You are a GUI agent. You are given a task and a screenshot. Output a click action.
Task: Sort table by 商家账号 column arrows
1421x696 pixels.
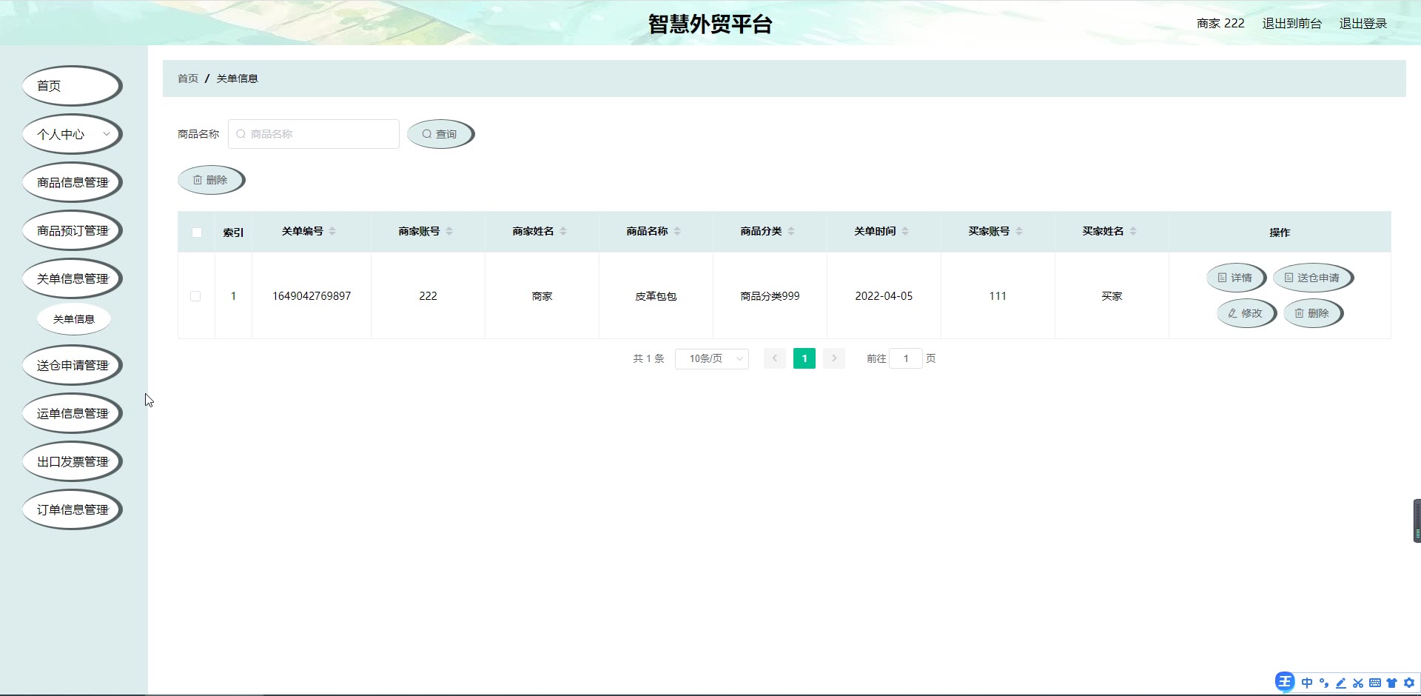tap(449, 232)
